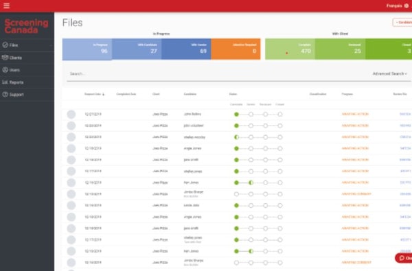Open the hamburger menu icon

tap(7, 5)
